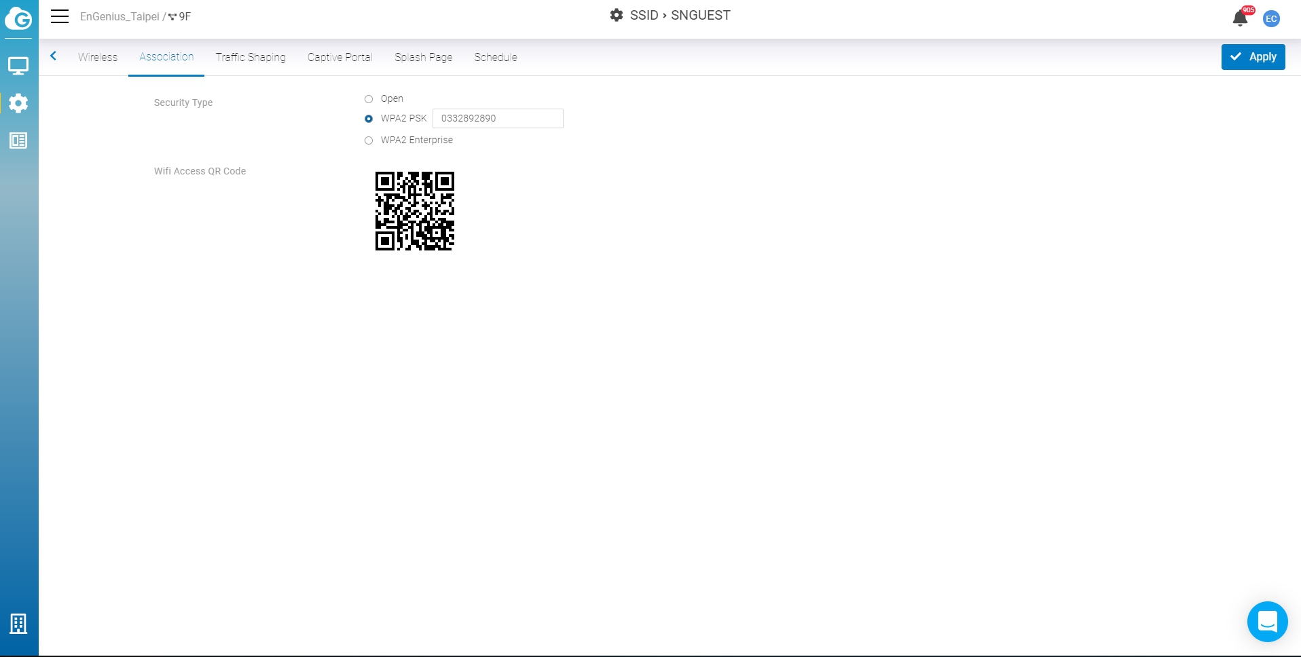Click the Security Type label
This screenshot has width=1301, height=657.
[183, 102]
